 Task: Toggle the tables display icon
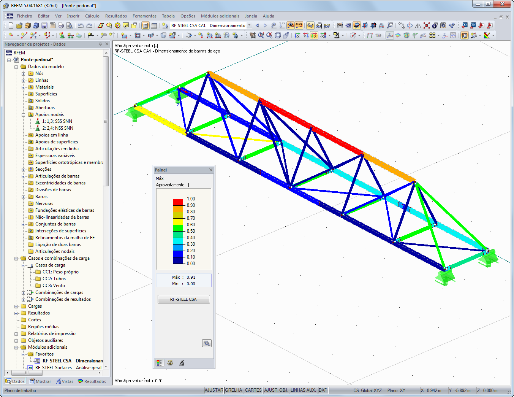(153, 25)
